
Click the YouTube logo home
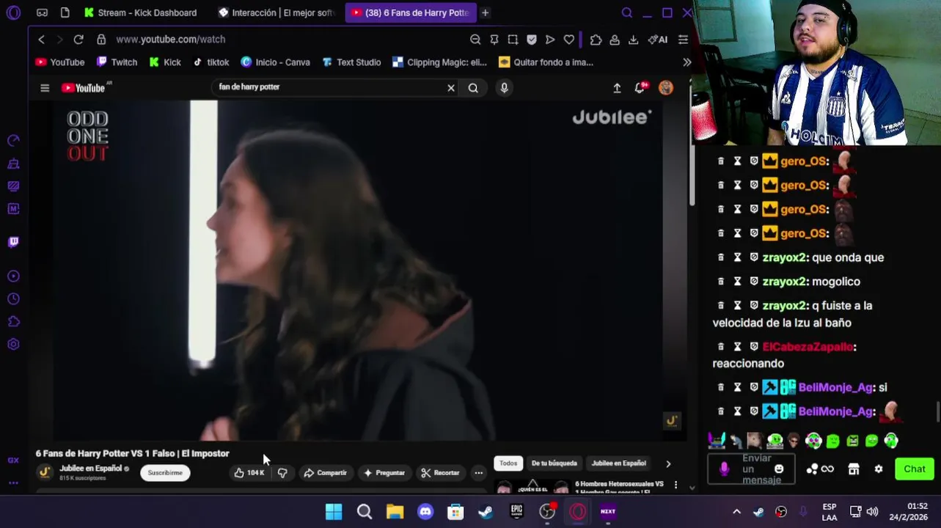pos(84,88)
